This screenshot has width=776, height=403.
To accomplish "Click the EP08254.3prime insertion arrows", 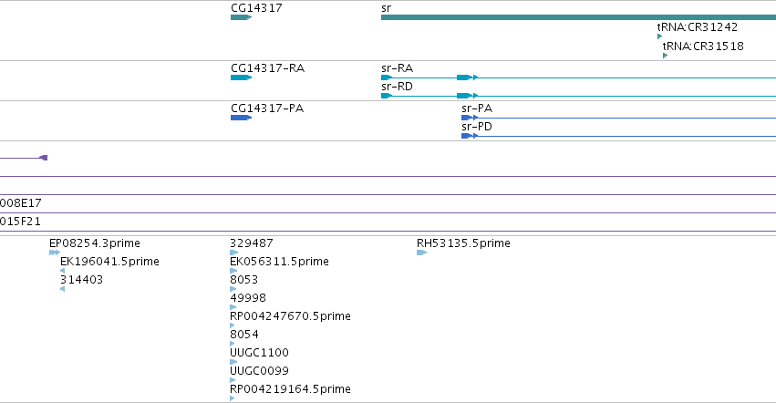I will click(55, 253).
